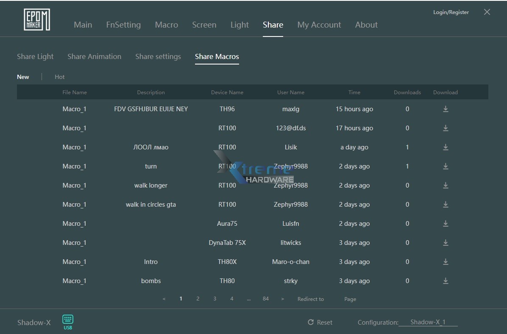Click the Epomaker logo
This screenshot has height=334, width=507.
pos(36,20)
